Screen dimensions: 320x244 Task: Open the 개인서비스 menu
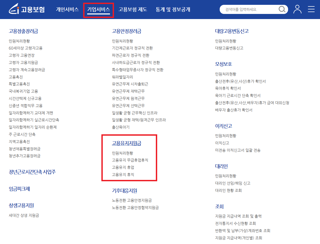pos(67,9)
